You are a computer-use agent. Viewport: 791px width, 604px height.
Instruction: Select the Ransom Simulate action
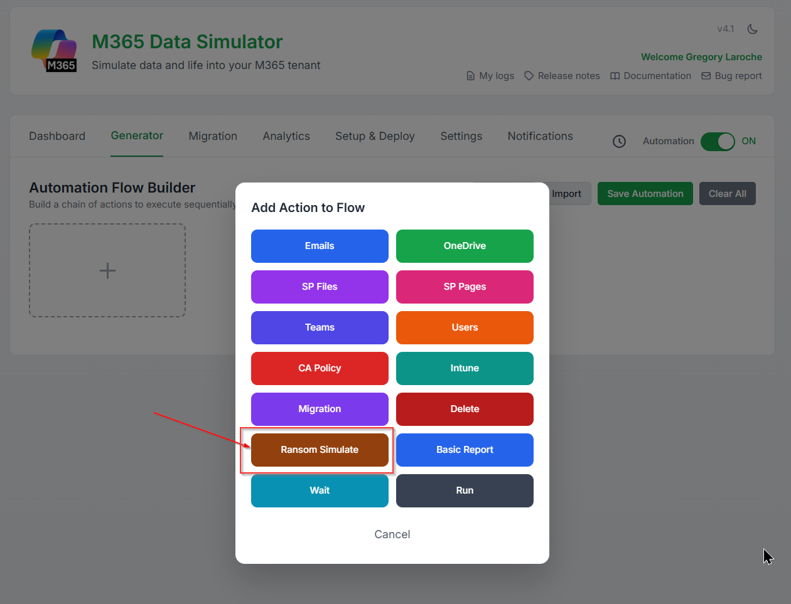(x=320, y=450)
